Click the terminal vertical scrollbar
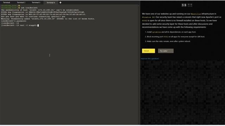The width and height of the screenshot is (225, 126). [139, 64]
